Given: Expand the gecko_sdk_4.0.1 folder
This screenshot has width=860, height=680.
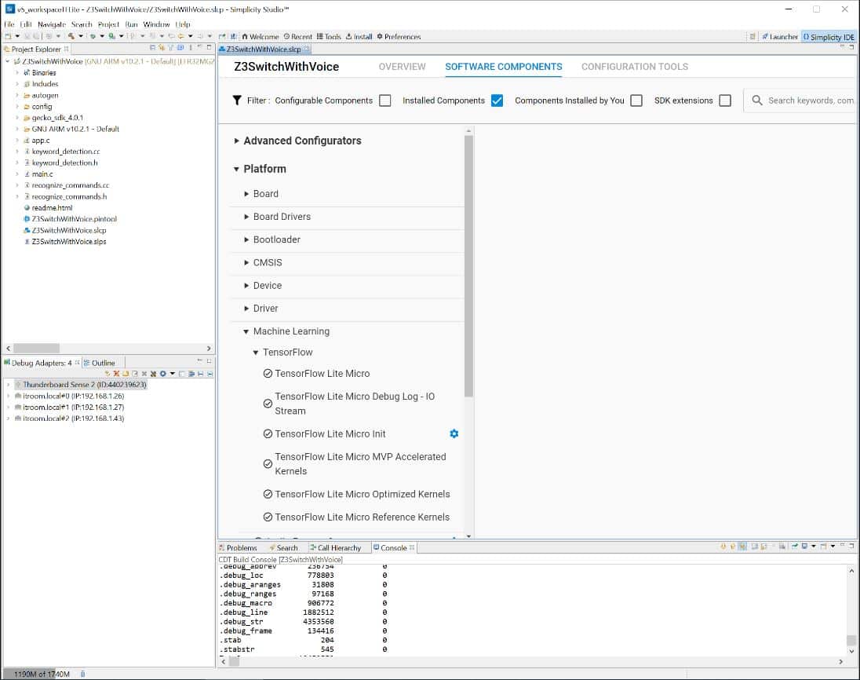Looking at the screenshot, I should [x=17, y=118].
